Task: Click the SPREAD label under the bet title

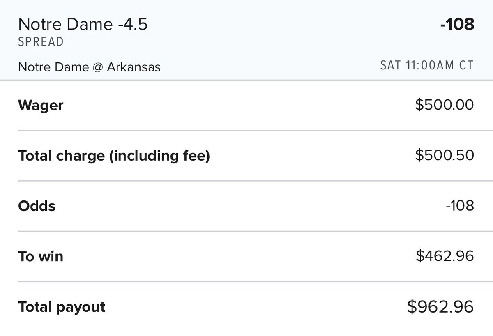Action: pyautogui.click(x=41, y=42)
